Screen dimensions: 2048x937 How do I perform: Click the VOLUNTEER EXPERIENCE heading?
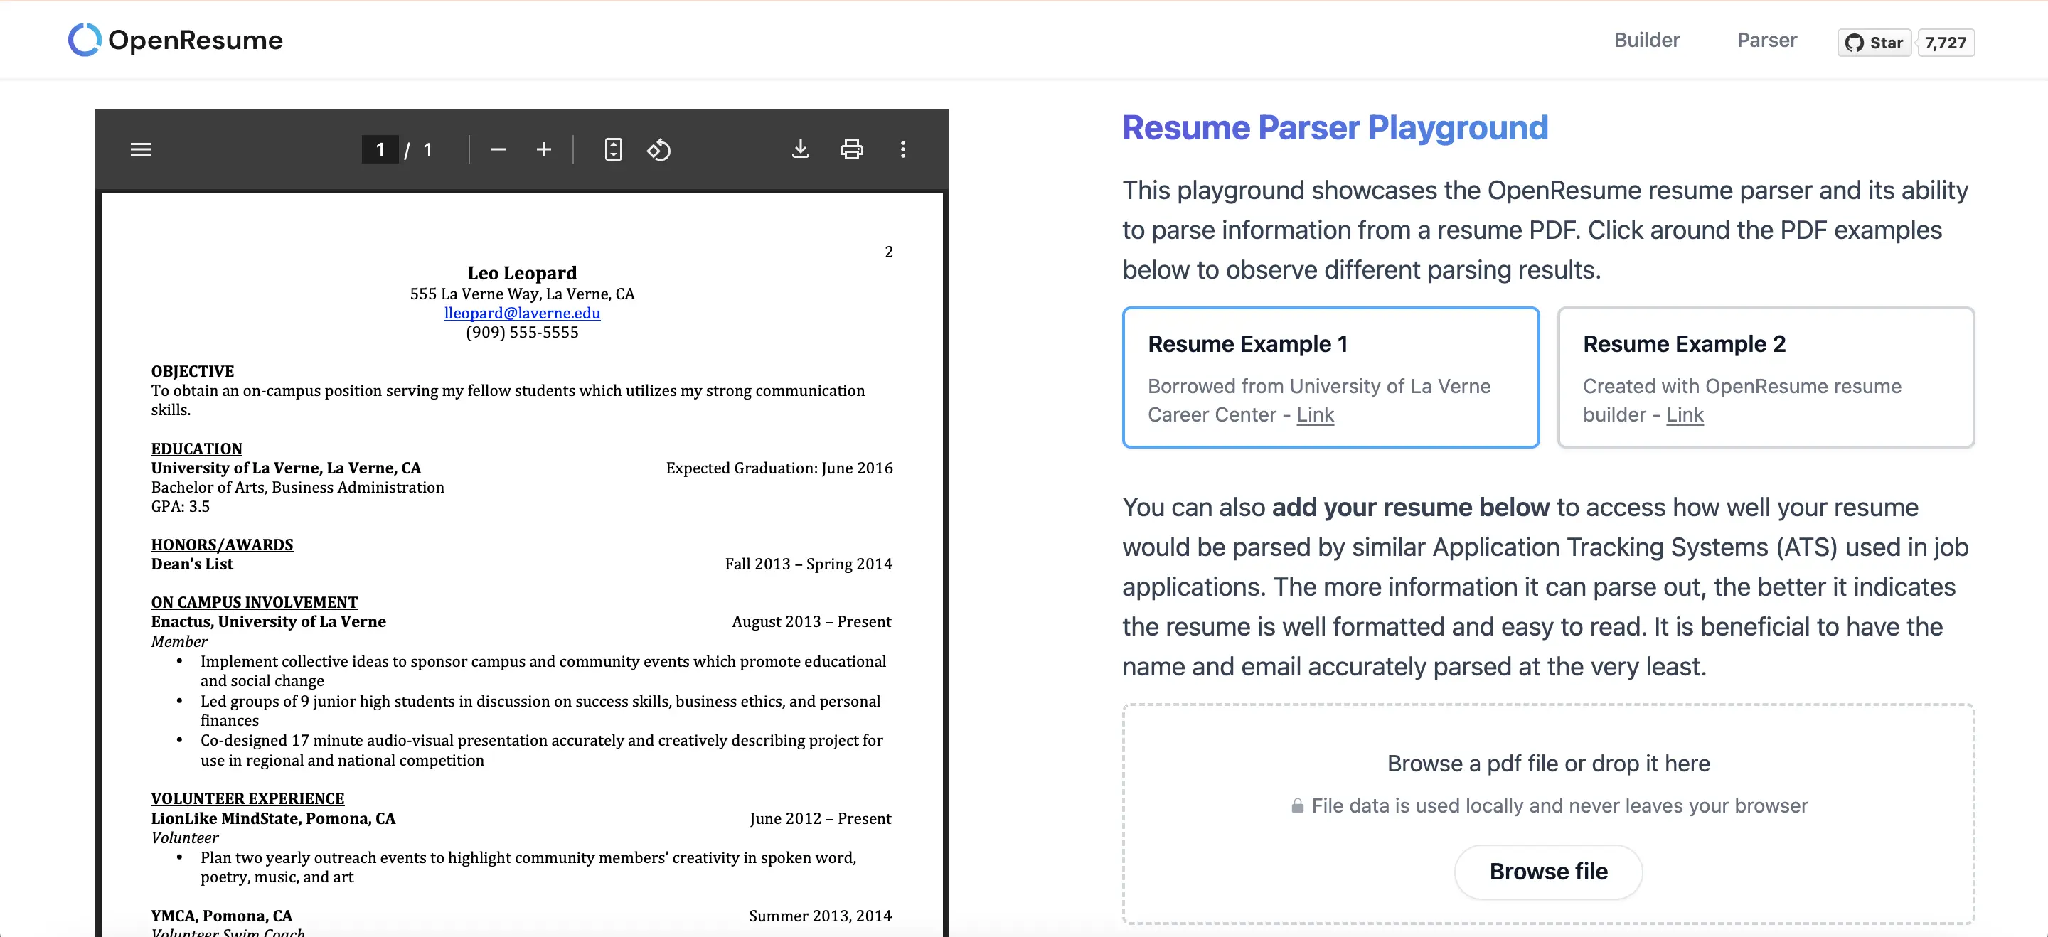click(247, 798)
